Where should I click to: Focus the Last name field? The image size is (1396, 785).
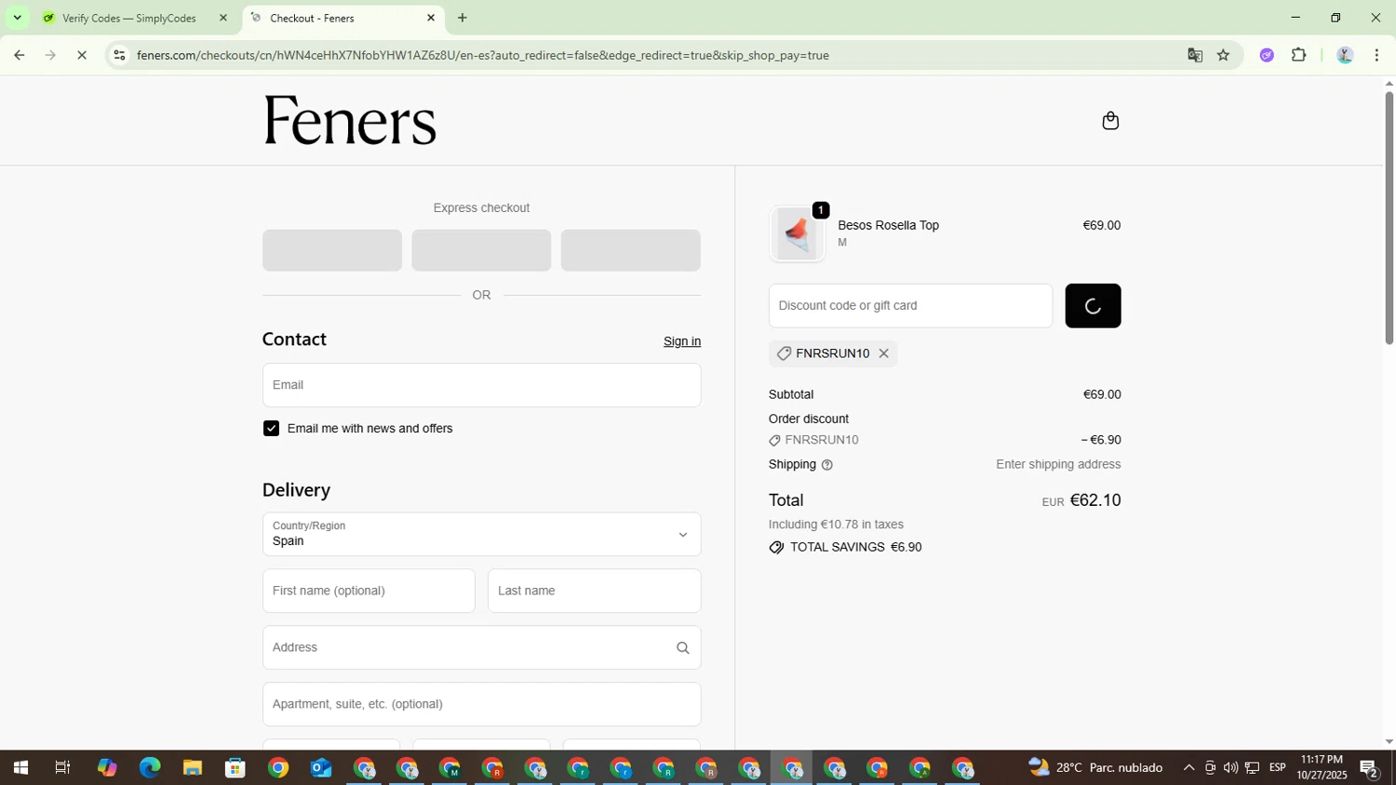[x=594, y=591]
